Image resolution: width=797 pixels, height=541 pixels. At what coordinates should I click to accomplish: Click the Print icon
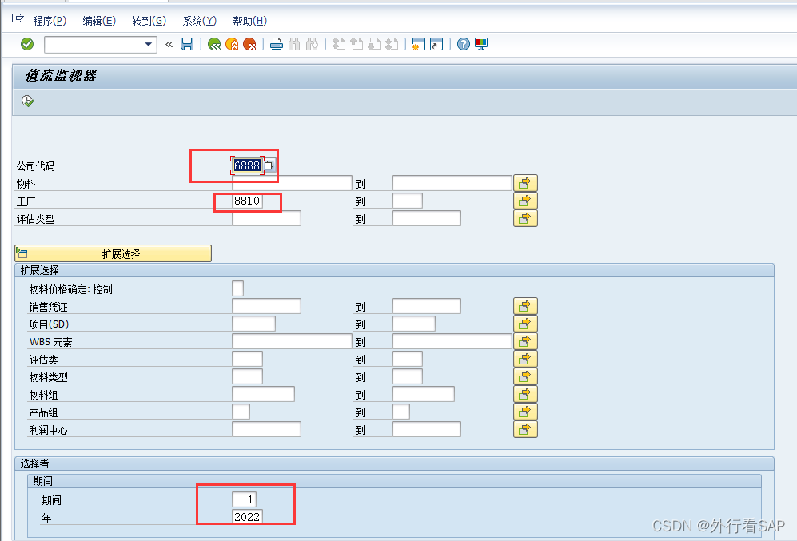(x=277, y=44)
